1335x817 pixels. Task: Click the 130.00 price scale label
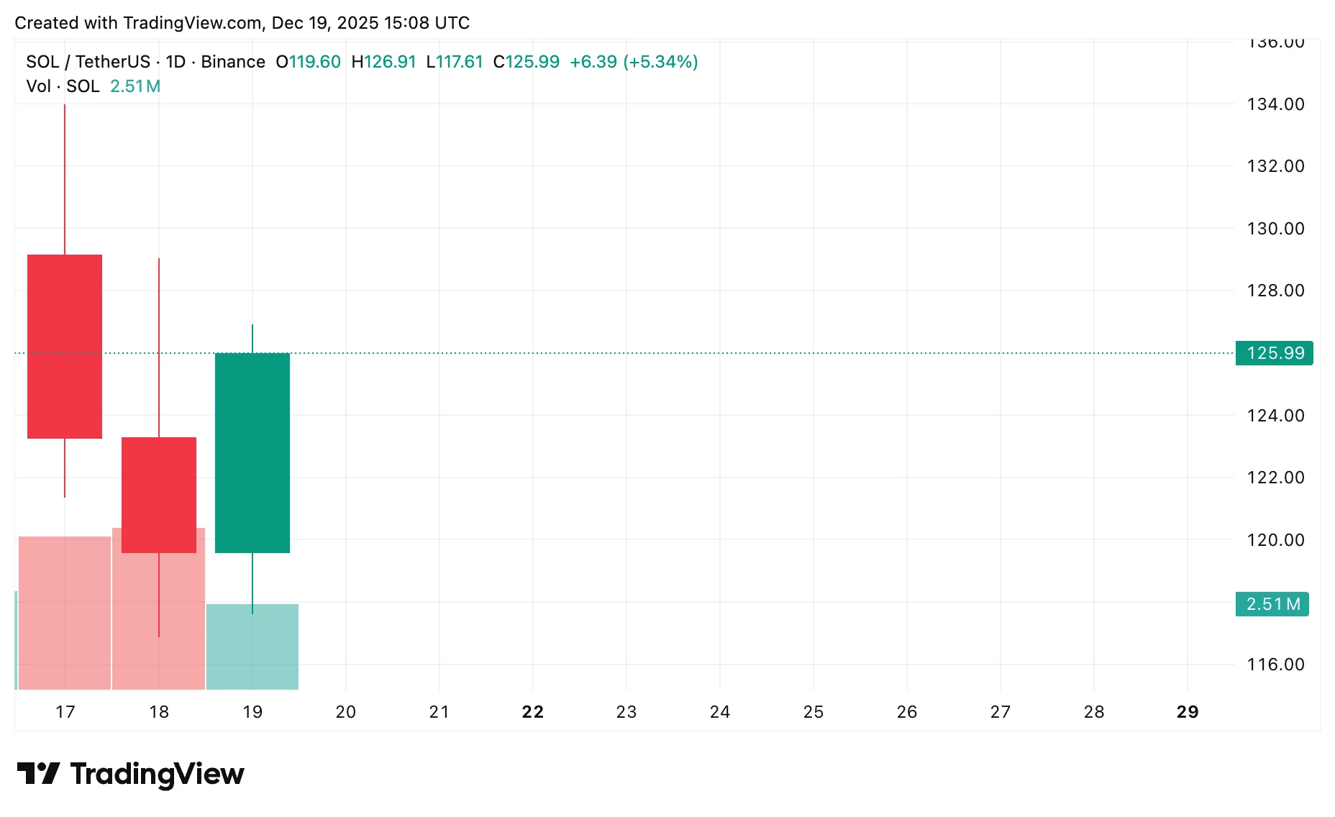[x=1275, y=229]
